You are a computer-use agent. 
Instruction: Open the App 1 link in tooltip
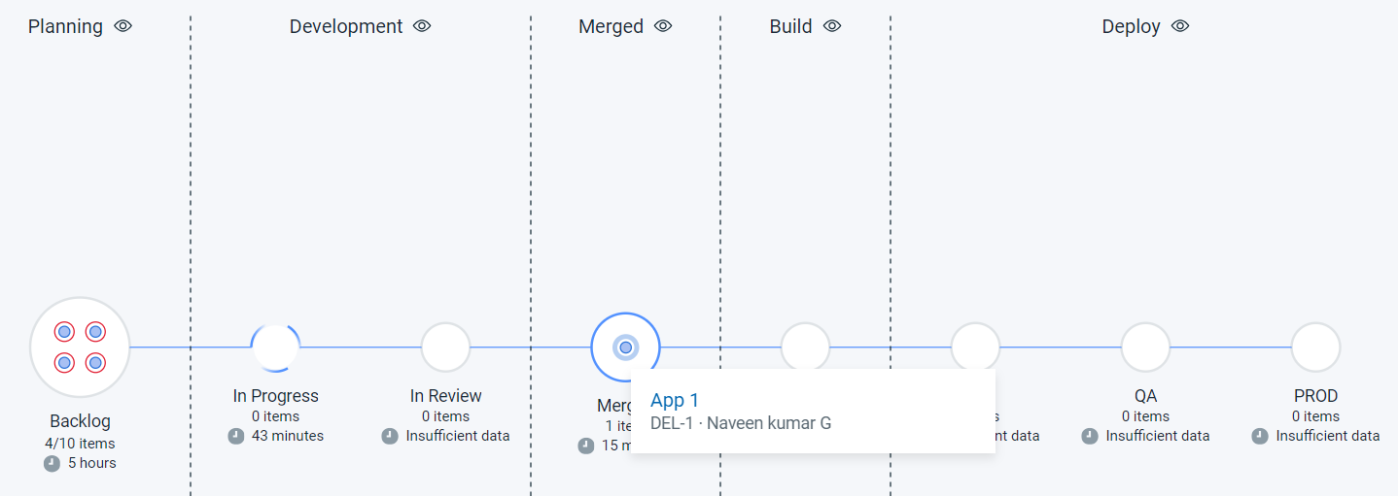point(675,400)
